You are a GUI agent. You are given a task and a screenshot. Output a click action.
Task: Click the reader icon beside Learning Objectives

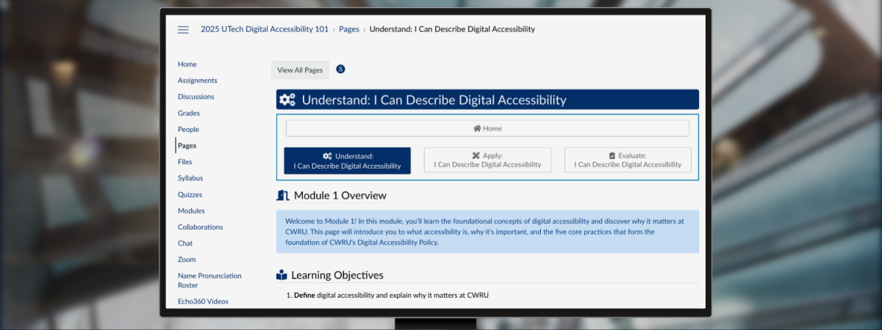tap(282, 276)
